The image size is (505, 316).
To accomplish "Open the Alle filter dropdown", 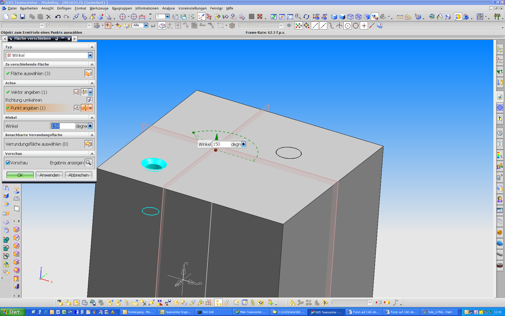I will (146, 25).
